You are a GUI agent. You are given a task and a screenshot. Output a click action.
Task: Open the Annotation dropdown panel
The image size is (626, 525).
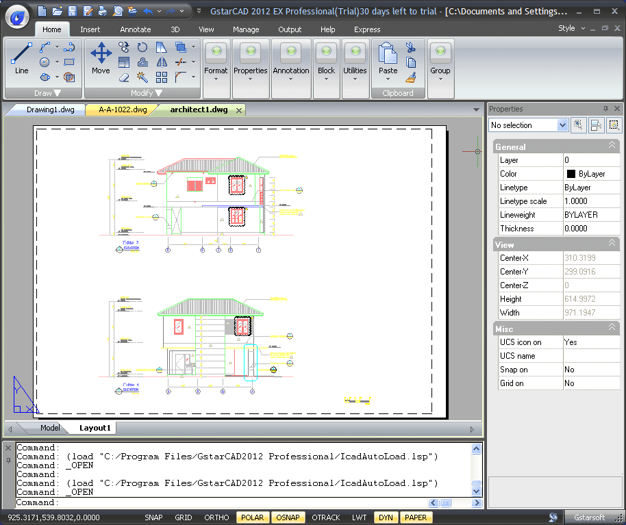291,68
